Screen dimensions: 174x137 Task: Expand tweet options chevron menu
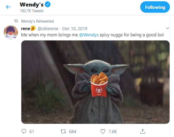point(167,29)
